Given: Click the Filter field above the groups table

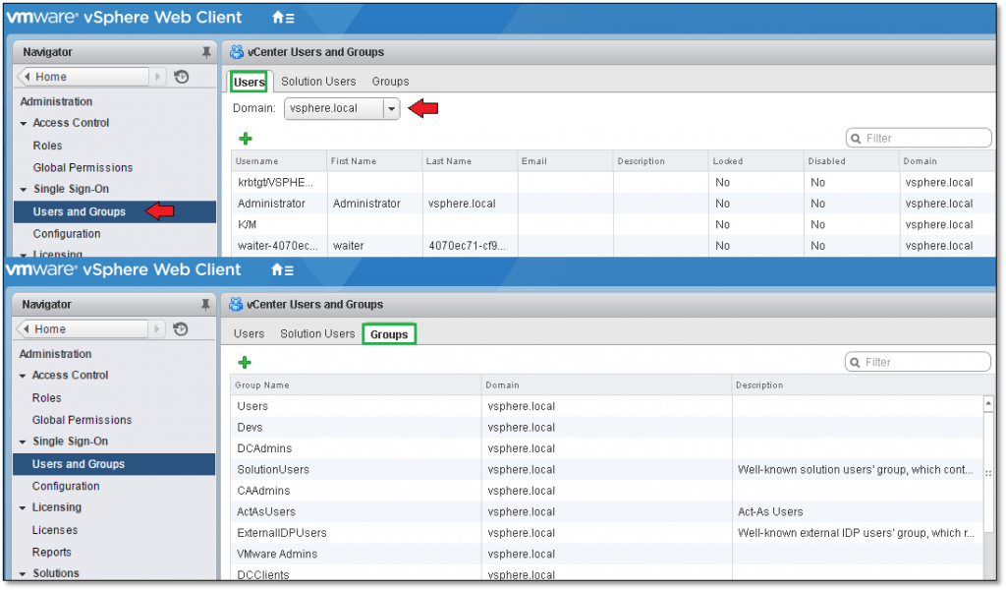Looking at the screenshot, I should (x=919, y=362).
